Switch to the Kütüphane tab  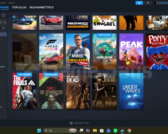pos(4,7)
